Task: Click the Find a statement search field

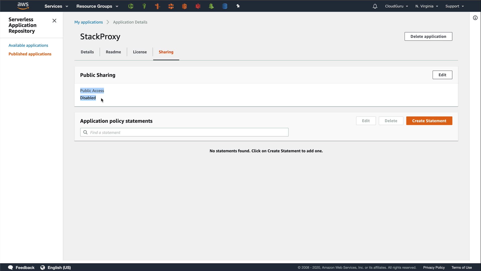Action: (x=184, y=132)
